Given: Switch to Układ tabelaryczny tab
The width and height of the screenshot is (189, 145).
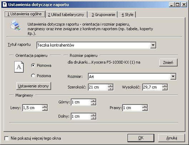Looking at the screenshot, I should (x=66, y=15).
